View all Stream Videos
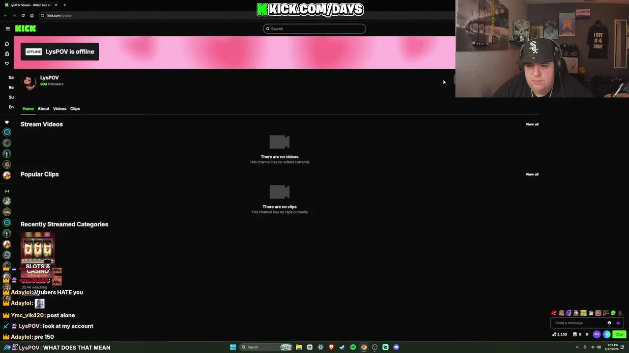 [x=532, y=124]
